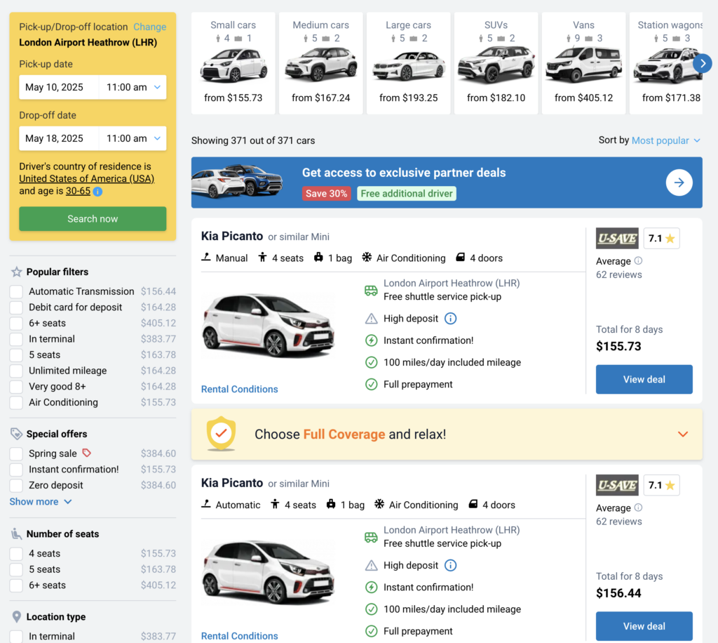Click the pick-up date May 10, 2025 field
The height and width of the screenshot is (643, 718).
[x=59, y=87]
